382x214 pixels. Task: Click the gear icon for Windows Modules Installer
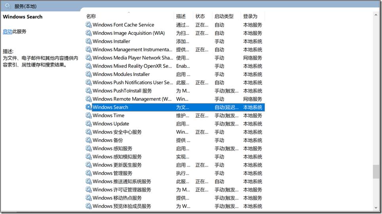[x=88, y=74]
